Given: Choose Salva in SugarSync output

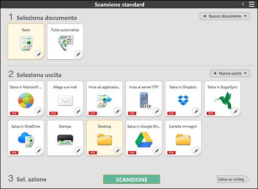Looking at the screenshot, I should pos(222,98).
